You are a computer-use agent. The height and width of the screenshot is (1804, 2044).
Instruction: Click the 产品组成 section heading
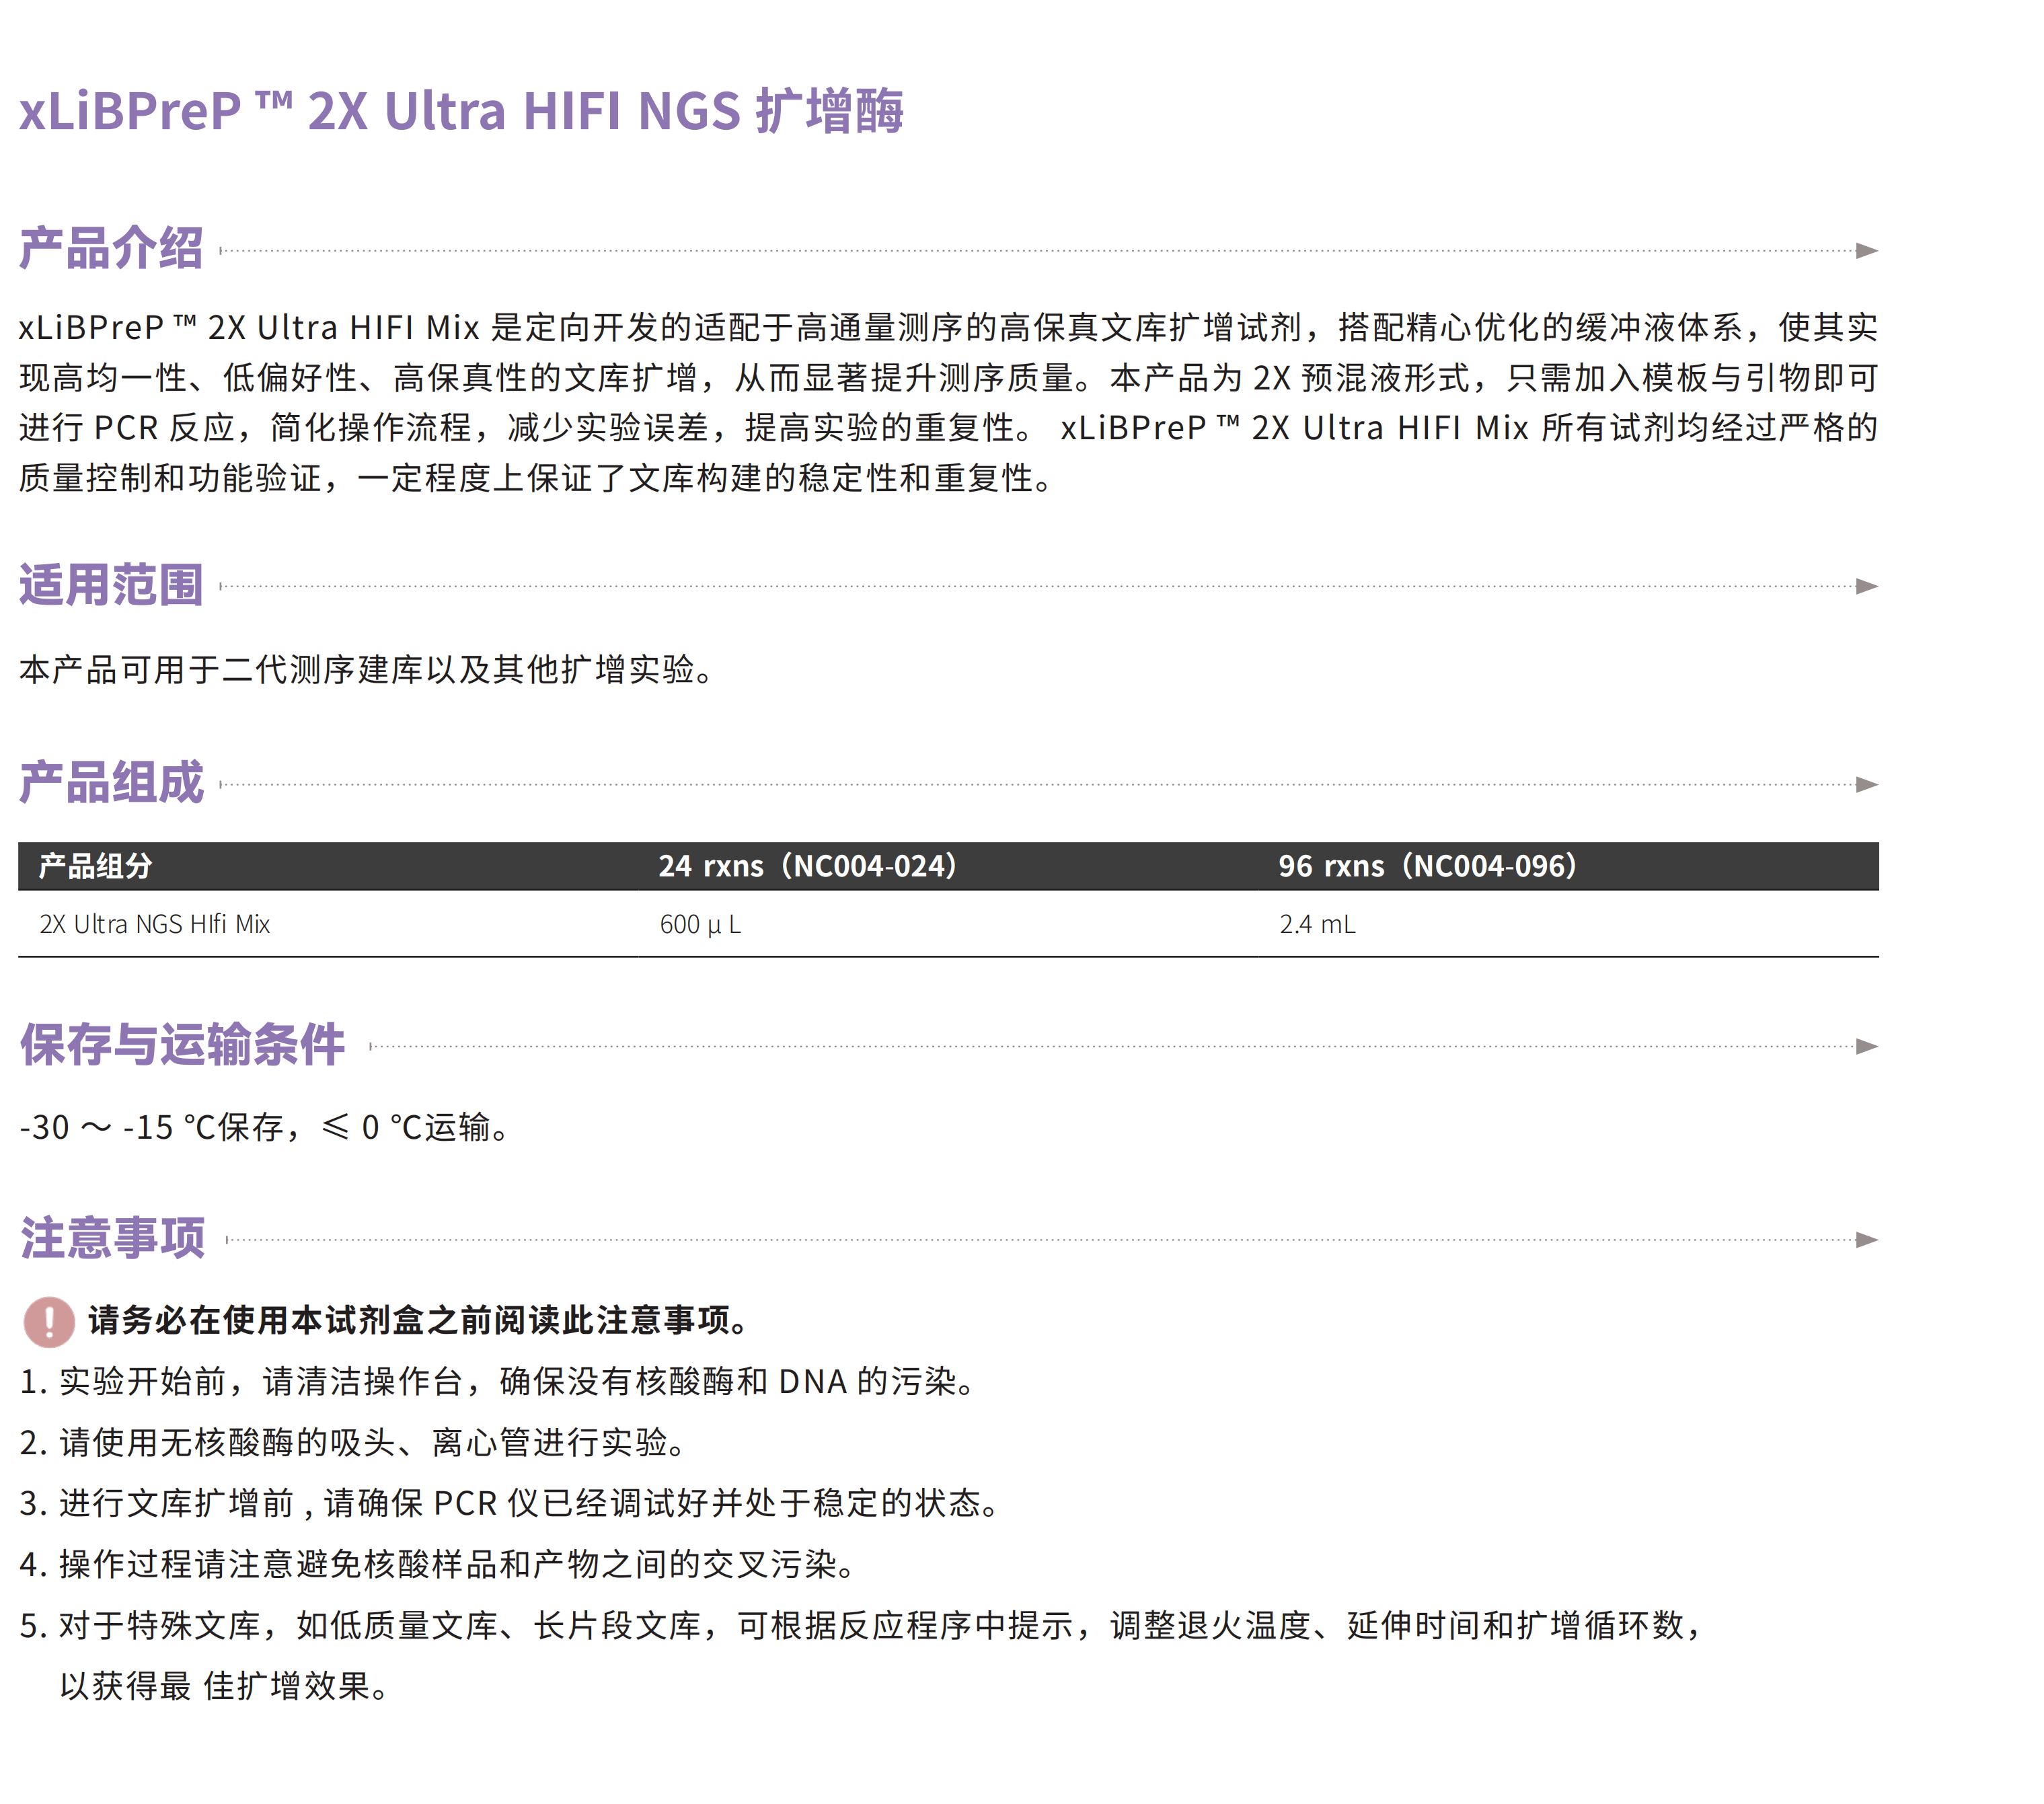click(x=111, y=782)
